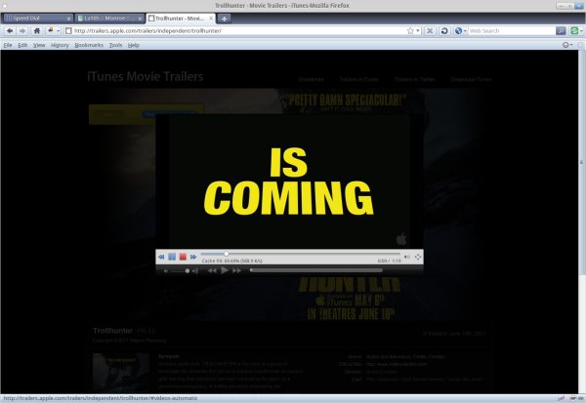Click the dimmed QuickTime progress bar

[x=316, y=270]
